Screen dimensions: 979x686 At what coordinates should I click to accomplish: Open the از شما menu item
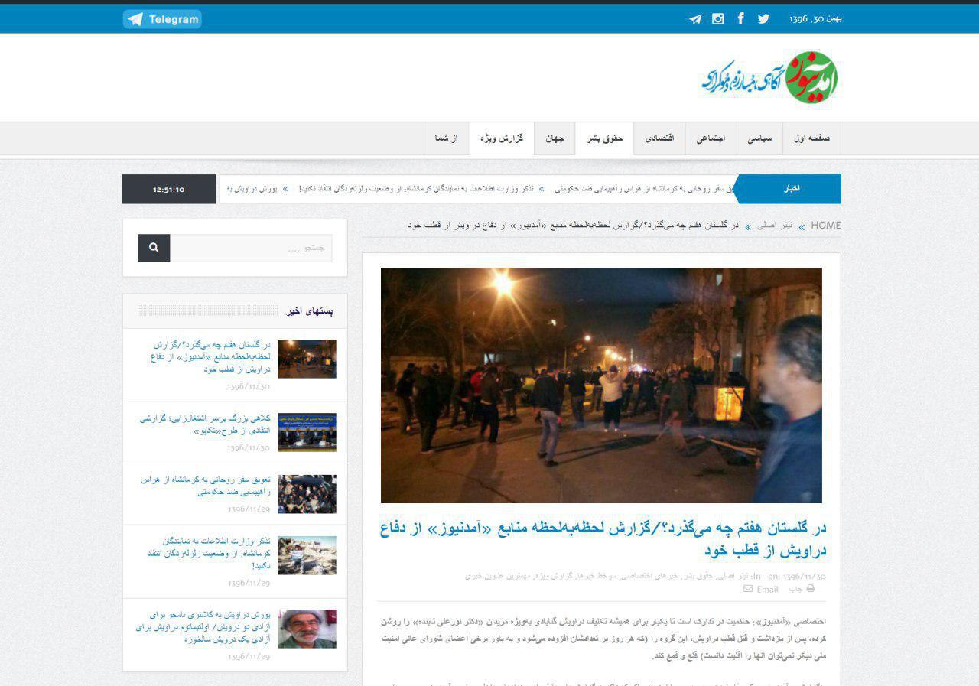click(x=446, y=138)
